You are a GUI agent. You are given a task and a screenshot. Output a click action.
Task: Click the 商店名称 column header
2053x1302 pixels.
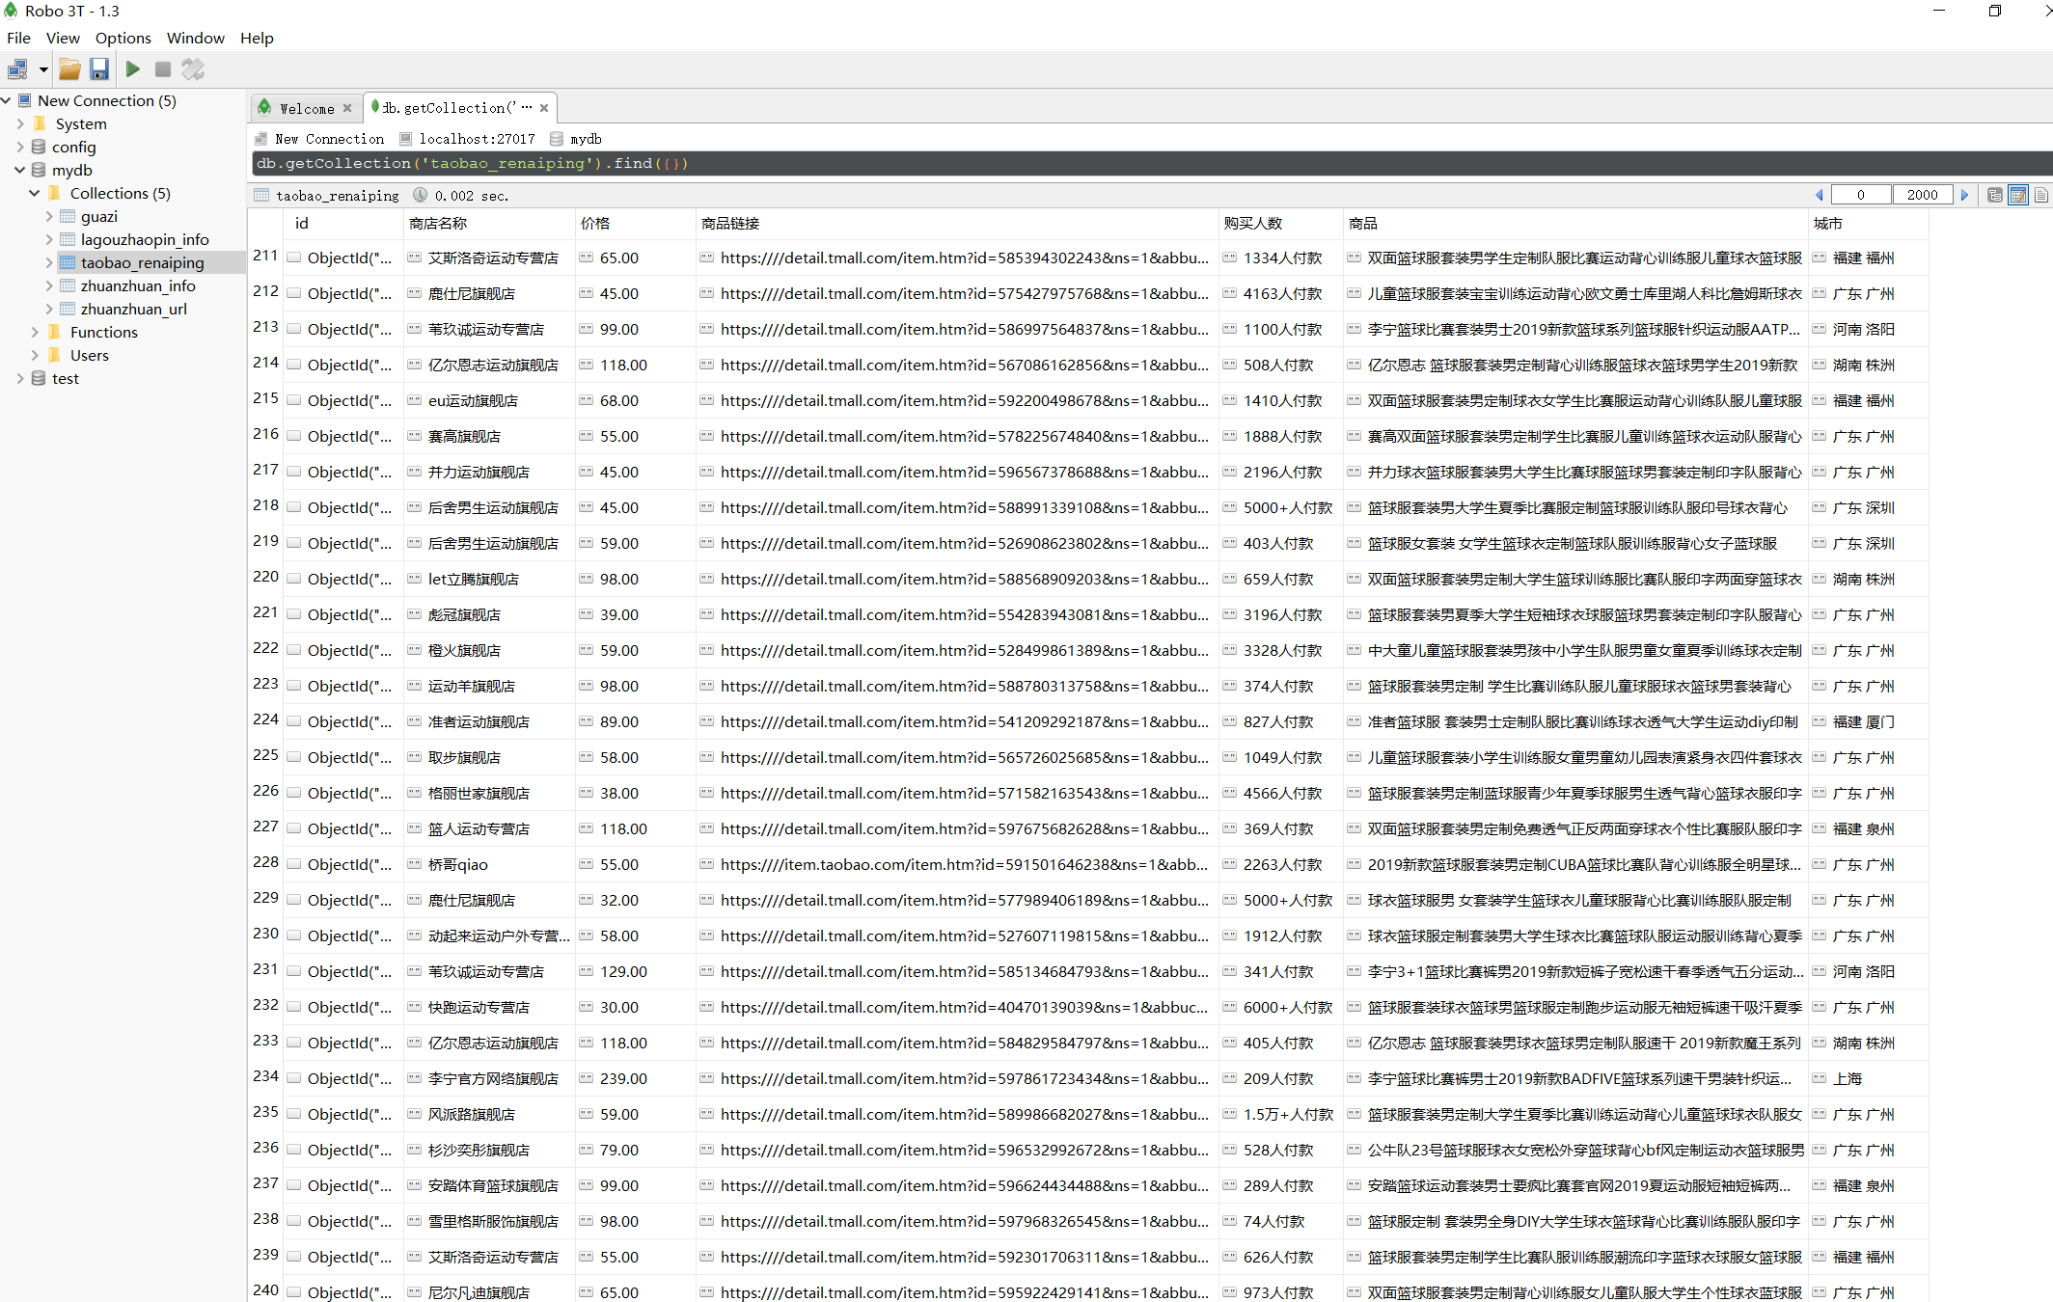click(x=488, y=223)
